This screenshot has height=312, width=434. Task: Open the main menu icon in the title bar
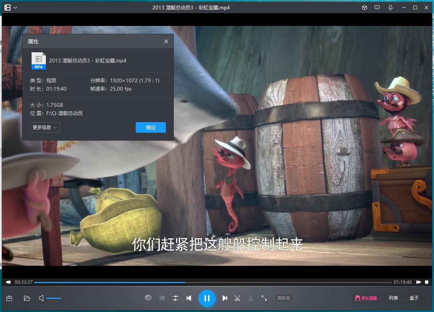pos(8,8)
